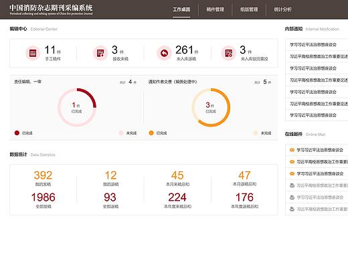Click the orange 已完成 legend dot
The height and width of the screenshot is (261, 348).
pyautogui.click(x=151, y=133)
